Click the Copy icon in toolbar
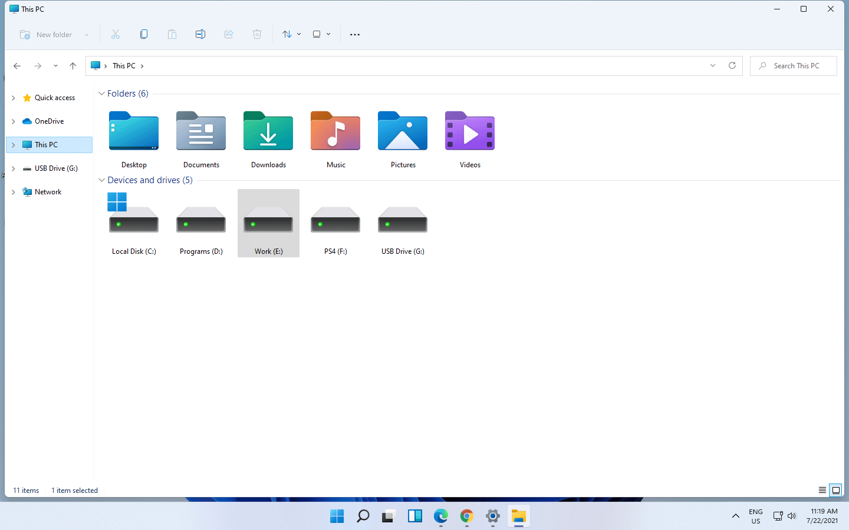Screen dimensions: 849x530 pos(144,35)
